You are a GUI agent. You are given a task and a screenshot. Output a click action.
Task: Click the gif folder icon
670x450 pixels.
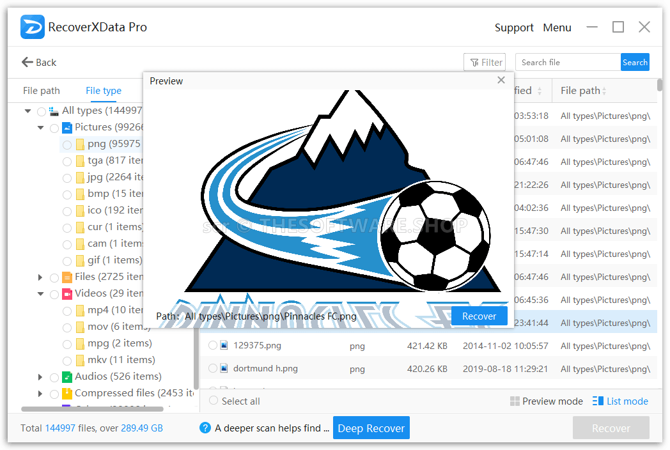(x=80, y=261)
